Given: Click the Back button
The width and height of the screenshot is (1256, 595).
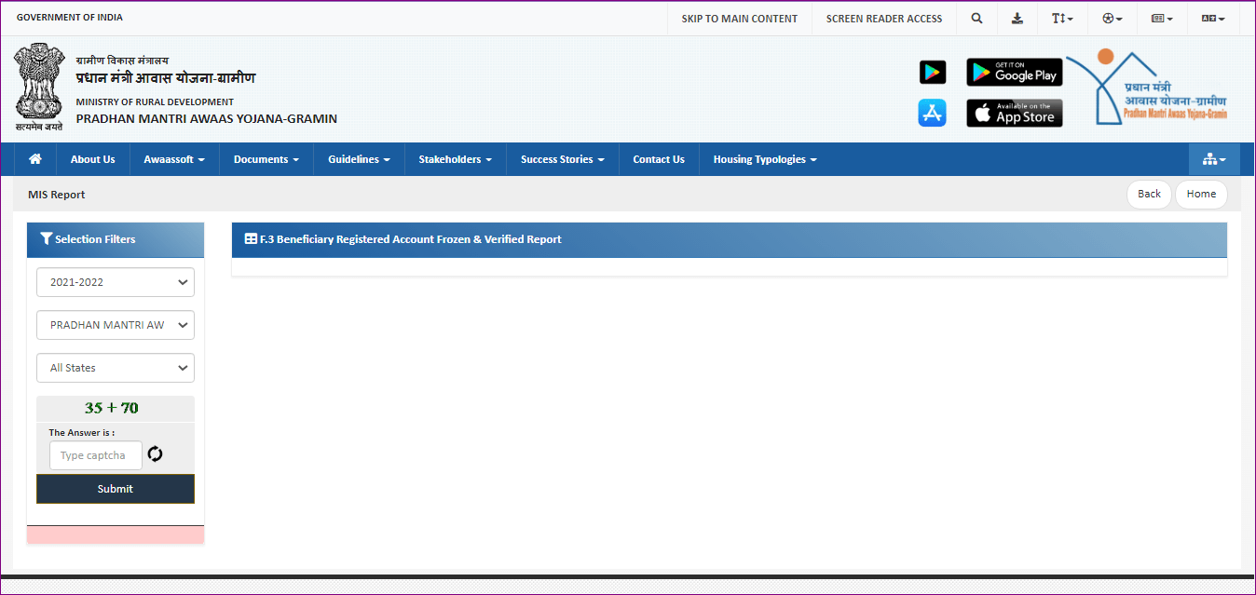Looking at the screenshot, I should 1149,194.
